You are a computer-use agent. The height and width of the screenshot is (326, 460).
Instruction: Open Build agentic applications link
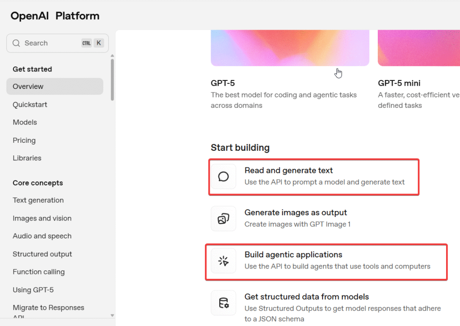[x=293, y=255]
